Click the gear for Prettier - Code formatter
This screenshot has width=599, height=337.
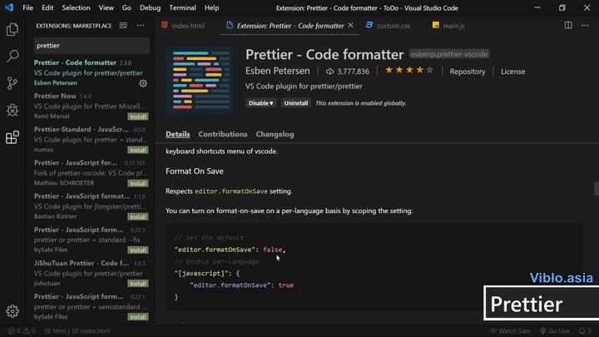coord(143,83)
